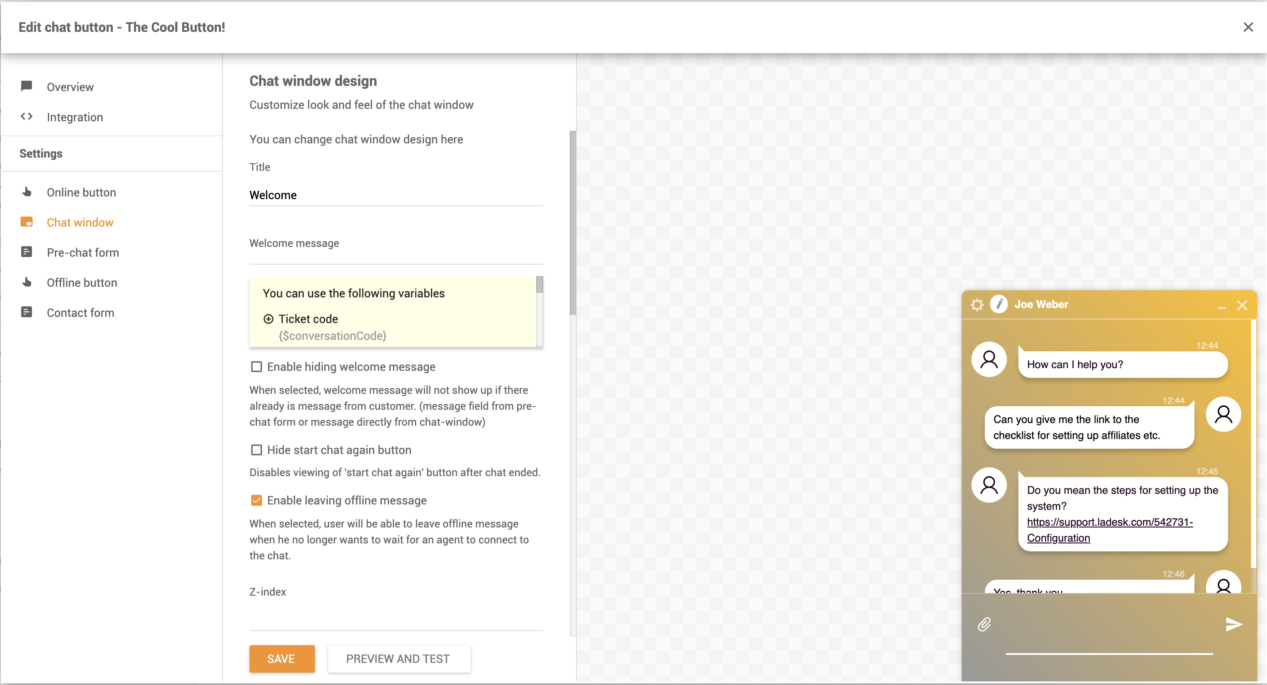1267x685 pixels.
Task: Click the Pre-chat form settings icon
Action: coord(27,252)
